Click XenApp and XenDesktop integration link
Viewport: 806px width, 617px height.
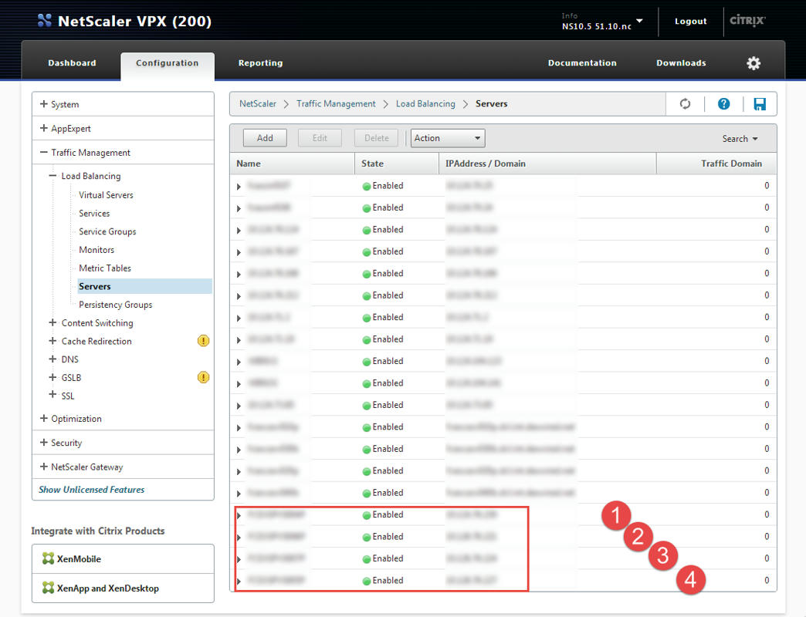click(x=108, y=588)
